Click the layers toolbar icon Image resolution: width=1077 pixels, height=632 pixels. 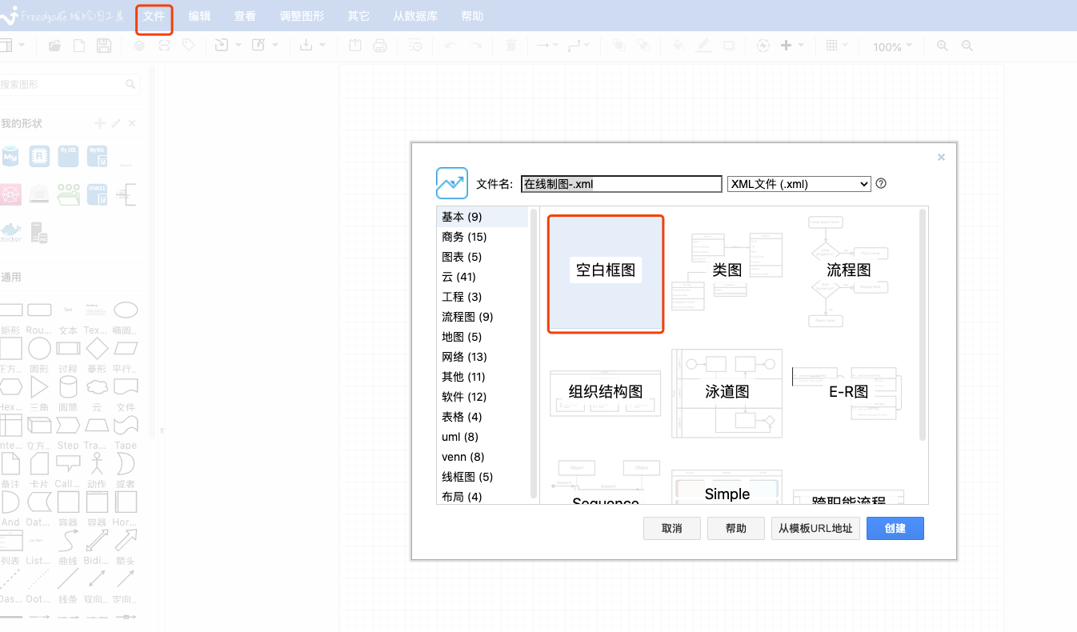(x=139, y=46)
